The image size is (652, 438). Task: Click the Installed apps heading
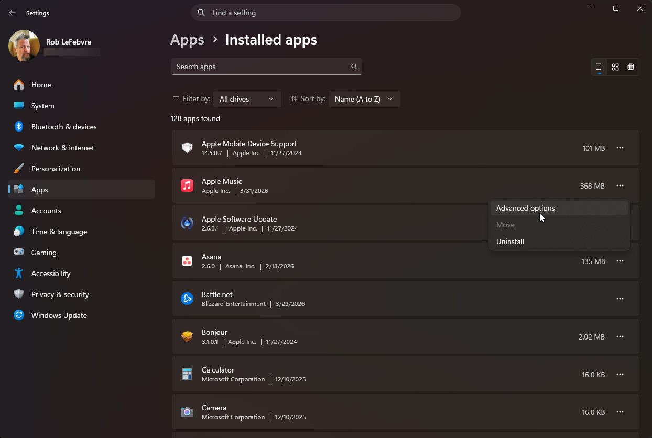(271, 40)
